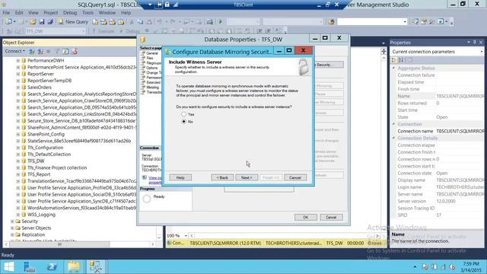Click the connect Object Explorer icon next to Connect
The height and width of the screenshot is (274, 487).
(32, 52)
